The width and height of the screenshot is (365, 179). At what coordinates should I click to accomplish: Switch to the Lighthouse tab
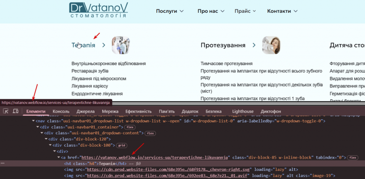[x=243, y=112]
